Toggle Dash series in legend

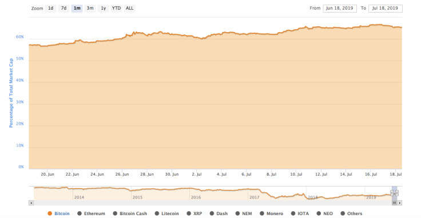219,213
